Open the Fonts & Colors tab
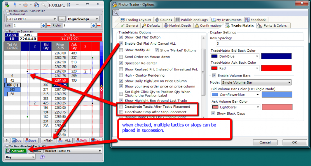 pos(273,26)
